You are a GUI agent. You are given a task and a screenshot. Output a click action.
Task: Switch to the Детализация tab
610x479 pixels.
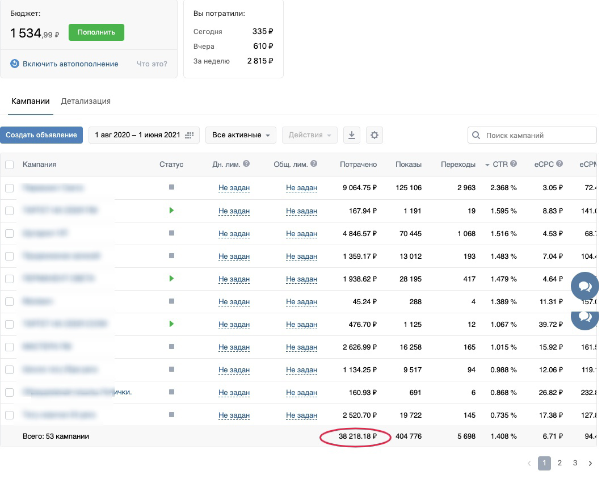pyautogui.click(x=86, y=101)
